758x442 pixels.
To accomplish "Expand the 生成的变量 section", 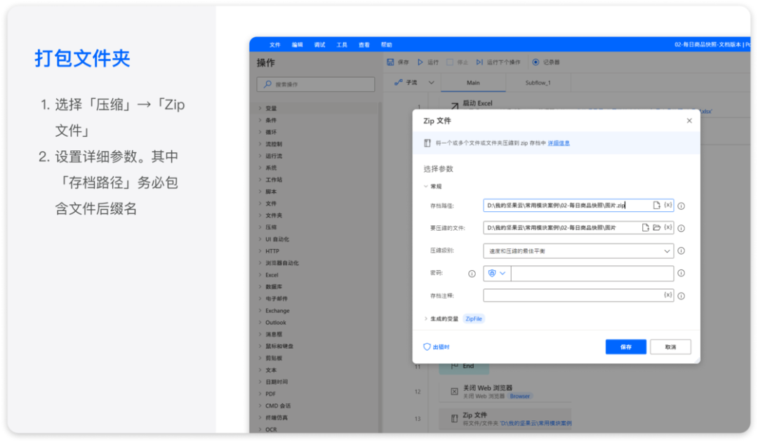I will tap(426, 319).
